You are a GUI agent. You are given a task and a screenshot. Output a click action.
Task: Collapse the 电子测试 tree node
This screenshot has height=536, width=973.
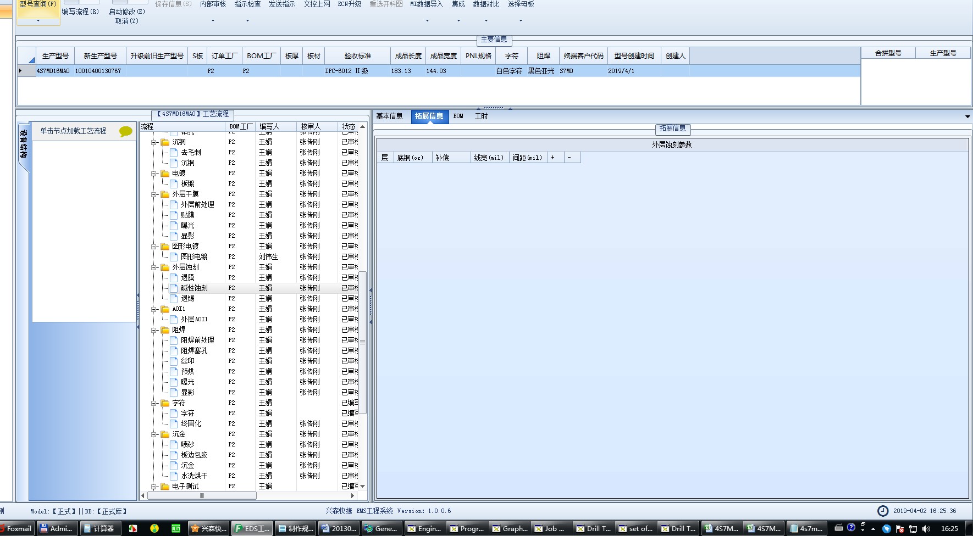coord(154,487)
